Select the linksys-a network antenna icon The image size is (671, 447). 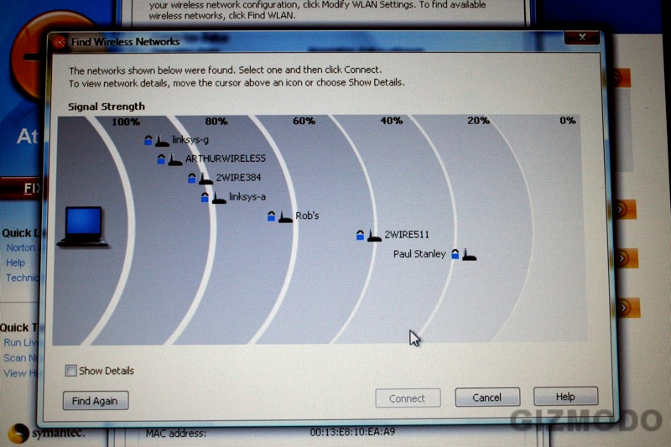click(x=219, y=198)
